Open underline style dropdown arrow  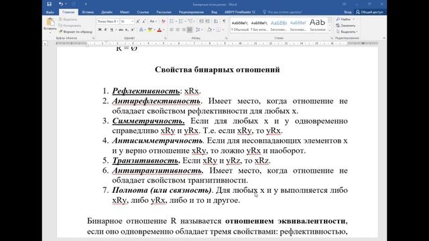coord(116,29)
